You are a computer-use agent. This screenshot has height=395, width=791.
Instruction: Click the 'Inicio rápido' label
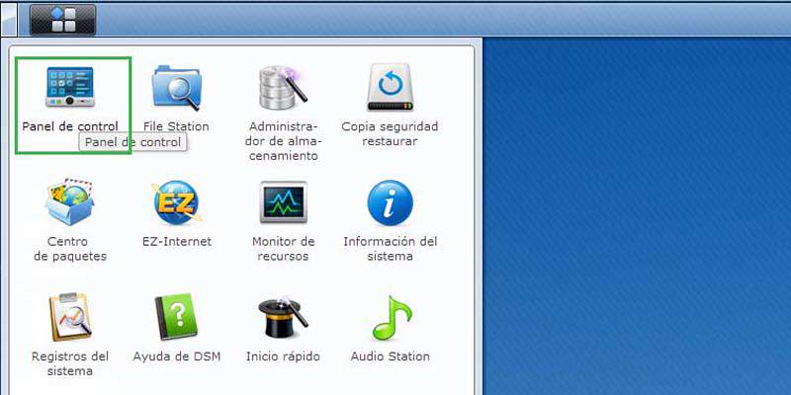click(x=283, y=356)
